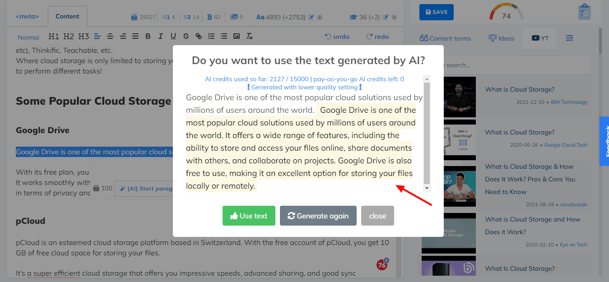609x282 pixels.
Task: Click the pCloud heading in editor
Action: point(30,221)
